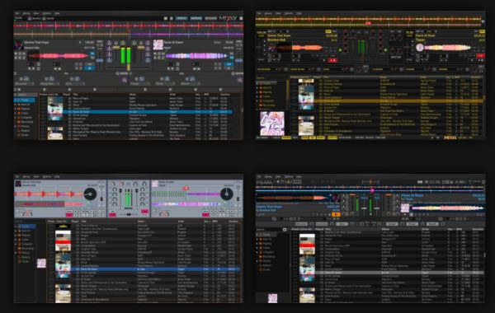Click the icon beside the bottom-right window's search box
Viewport: 495px width, 313px height.
285,230
